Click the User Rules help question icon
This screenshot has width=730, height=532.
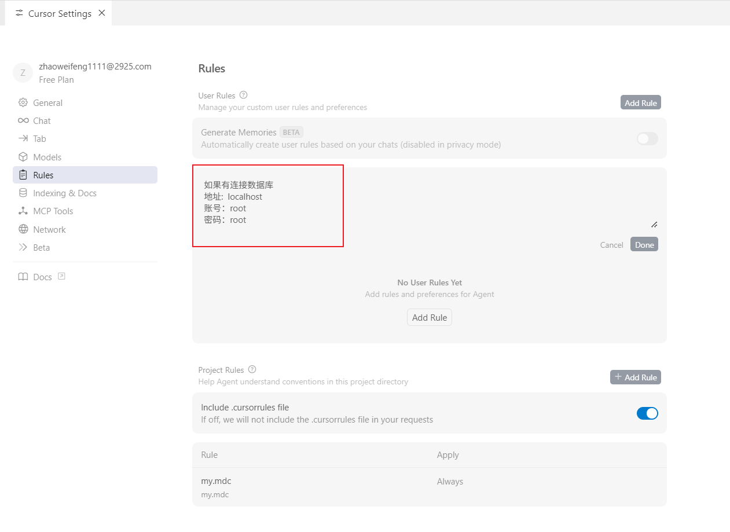(x=243, y=96)
